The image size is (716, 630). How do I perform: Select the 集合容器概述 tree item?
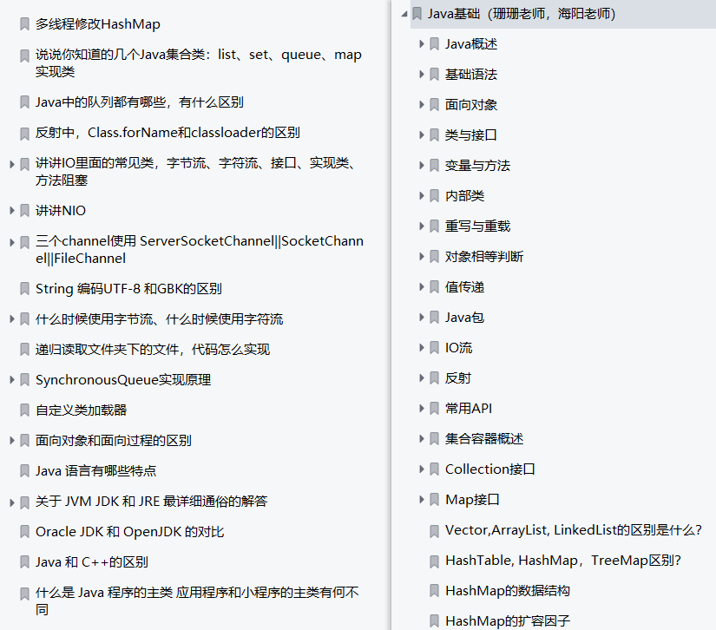(x=488, y=438)
